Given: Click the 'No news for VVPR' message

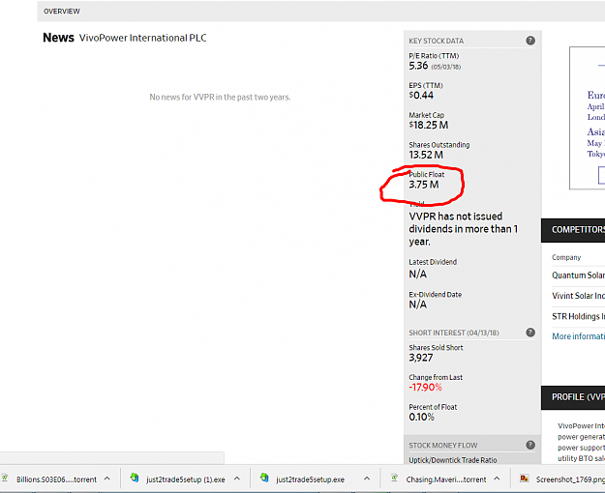Looking at the screenshot, I should click(220, 97).
